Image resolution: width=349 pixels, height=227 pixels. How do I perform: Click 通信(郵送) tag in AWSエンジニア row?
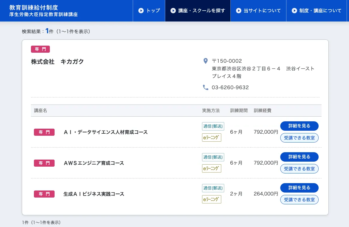coord(213,157)
